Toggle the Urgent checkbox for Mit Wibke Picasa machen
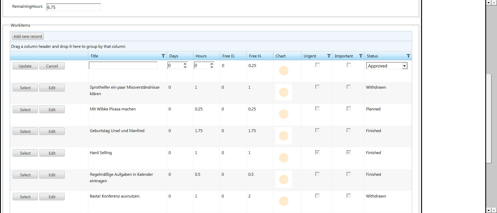The width and height of the screenshot is (497, 213). (x=317, y=109)
